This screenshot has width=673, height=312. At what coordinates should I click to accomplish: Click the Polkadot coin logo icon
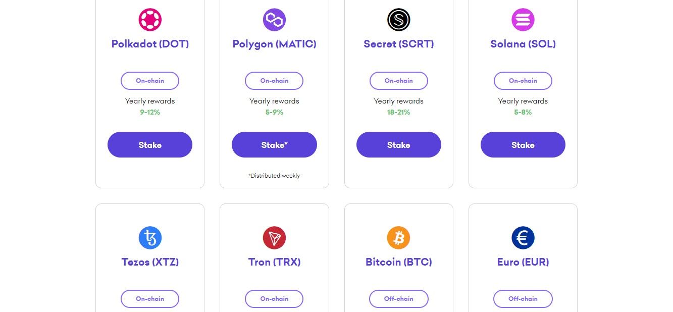pos(150,20)
